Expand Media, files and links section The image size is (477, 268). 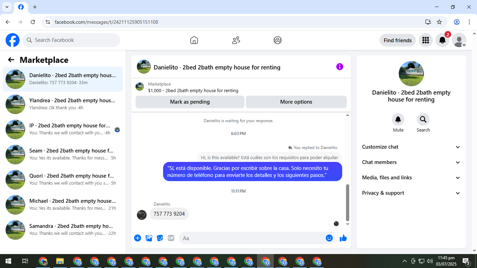(x=411, y=178)
